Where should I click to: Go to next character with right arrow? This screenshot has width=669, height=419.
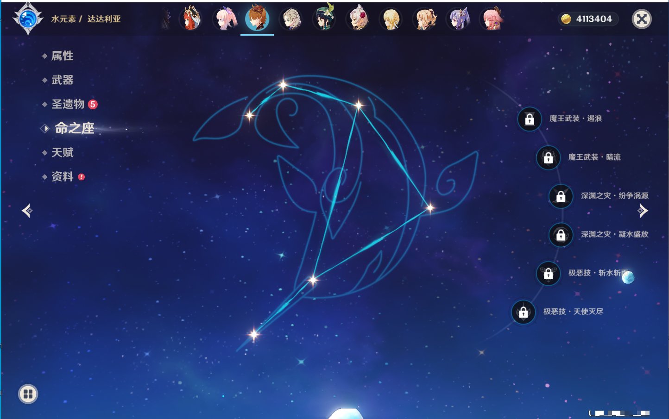coord(643,211)
